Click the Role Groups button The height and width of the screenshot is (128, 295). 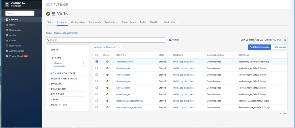click(x=280, y=47)
